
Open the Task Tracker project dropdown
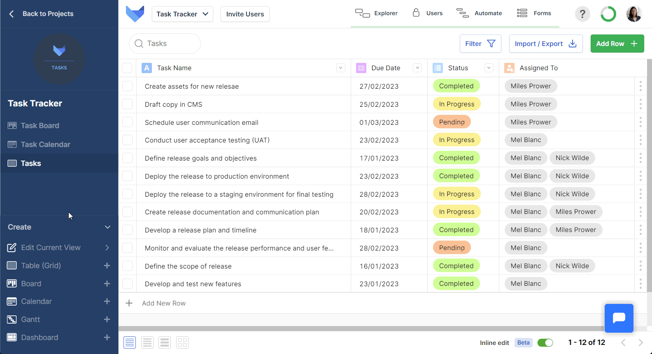[x=182, y=14]
